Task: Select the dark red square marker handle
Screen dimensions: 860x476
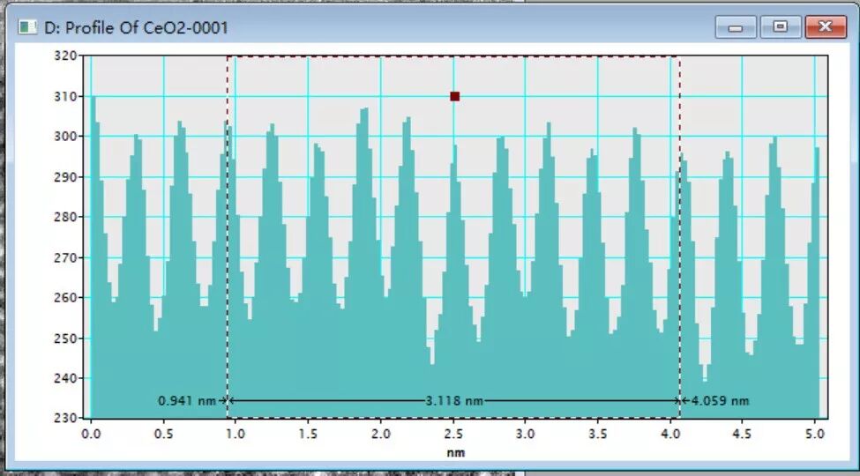Action: (454, 96)
